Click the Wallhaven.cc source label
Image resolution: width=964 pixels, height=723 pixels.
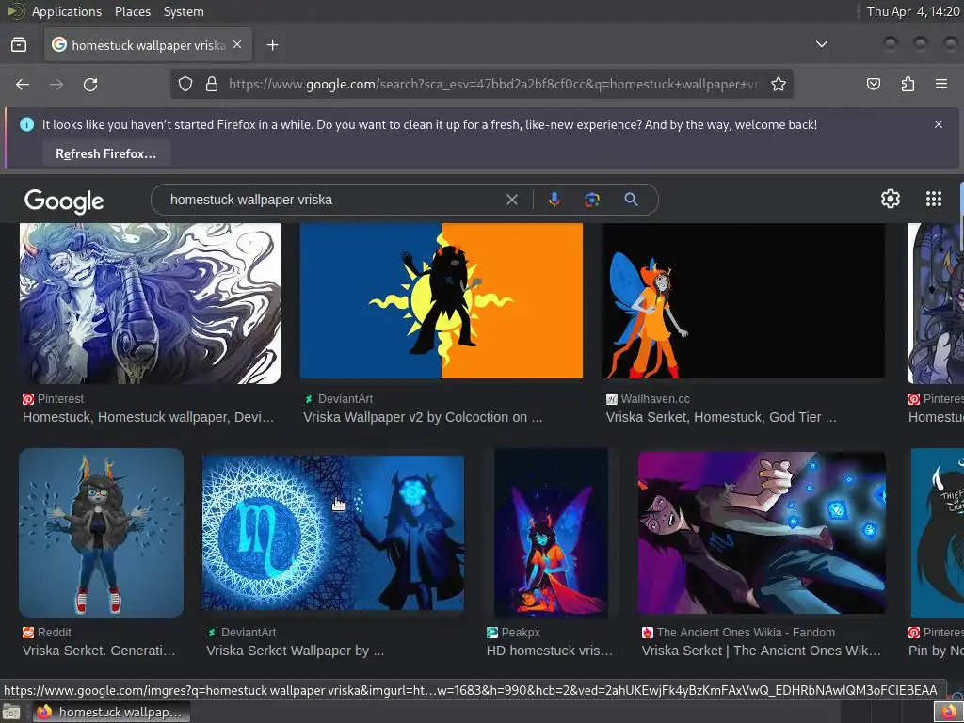[655, 399]
